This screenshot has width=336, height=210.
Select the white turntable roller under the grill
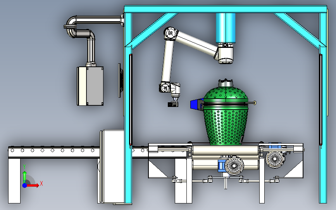pos(226,151)
